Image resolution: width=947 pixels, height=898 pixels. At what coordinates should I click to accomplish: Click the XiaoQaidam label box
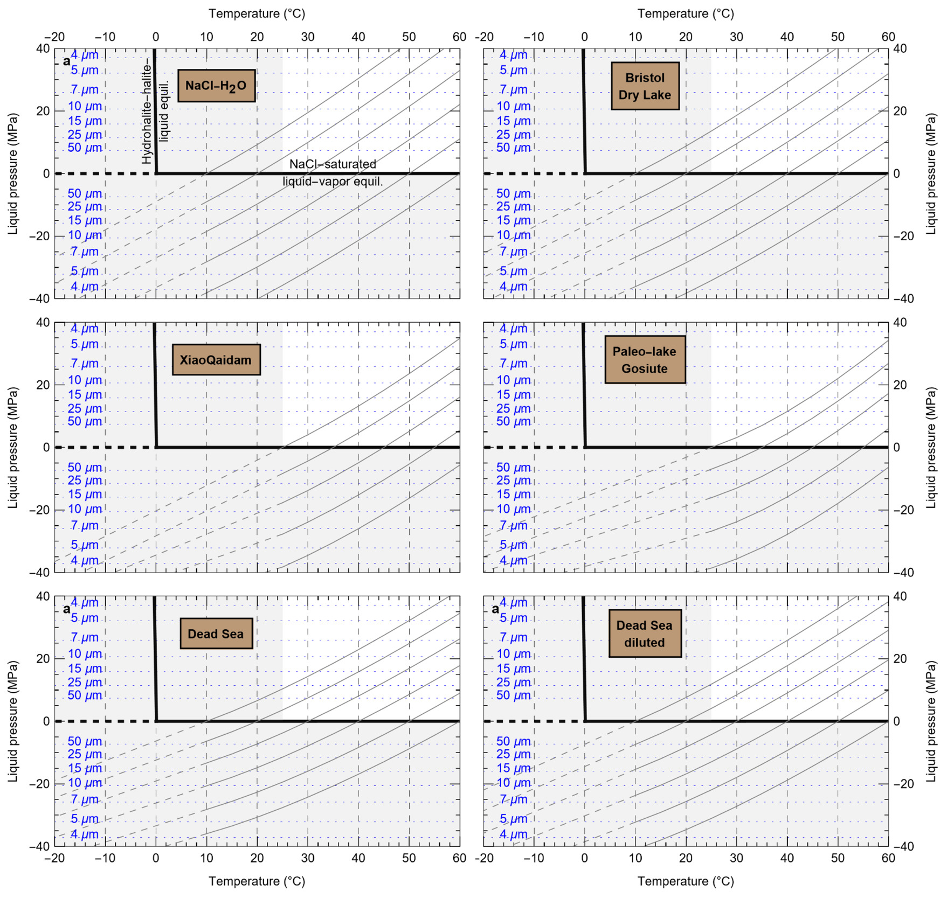[216, 360]
